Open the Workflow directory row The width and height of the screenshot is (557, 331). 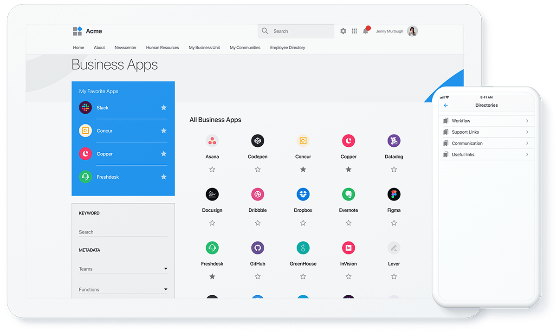(486, 121)
